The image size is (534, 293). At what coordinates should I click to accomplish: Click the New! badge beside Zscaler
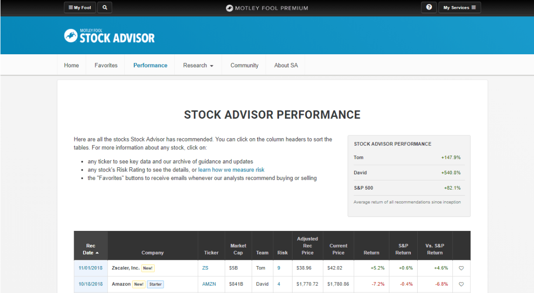148,268
